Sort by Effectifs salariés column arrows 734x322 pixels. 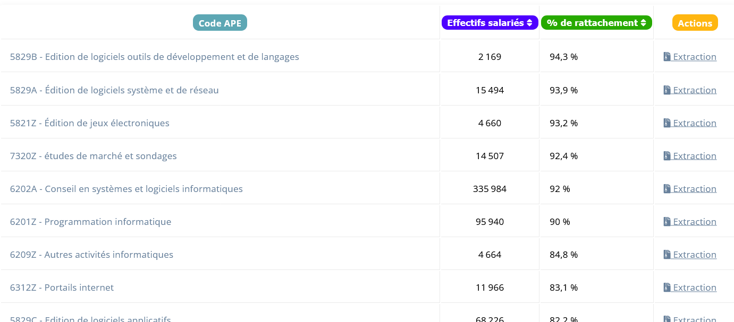click(x=529, y=23)
